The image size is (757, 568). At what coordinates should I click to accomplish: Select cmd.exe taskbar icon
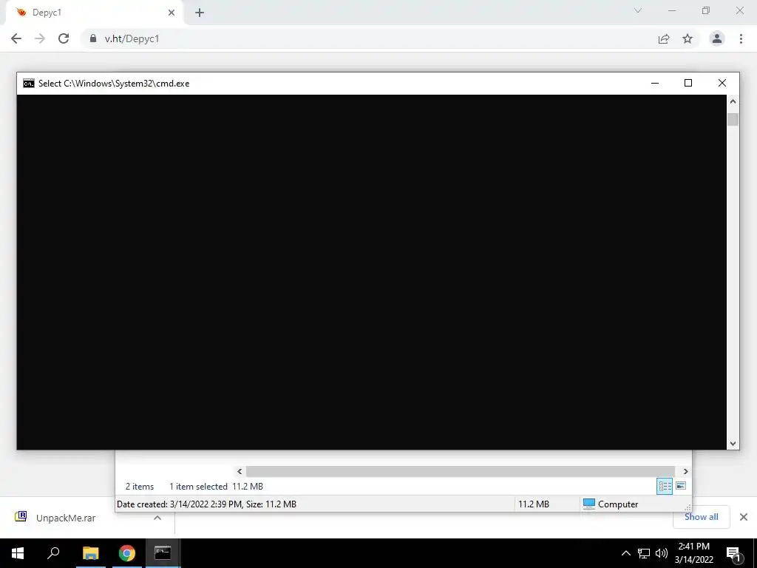tap(163, 553)
